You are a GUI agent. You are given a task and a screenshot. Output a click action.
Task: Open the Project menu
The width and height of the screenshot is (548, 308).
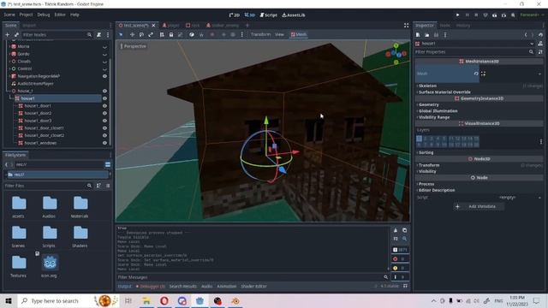tap(26, 15)
